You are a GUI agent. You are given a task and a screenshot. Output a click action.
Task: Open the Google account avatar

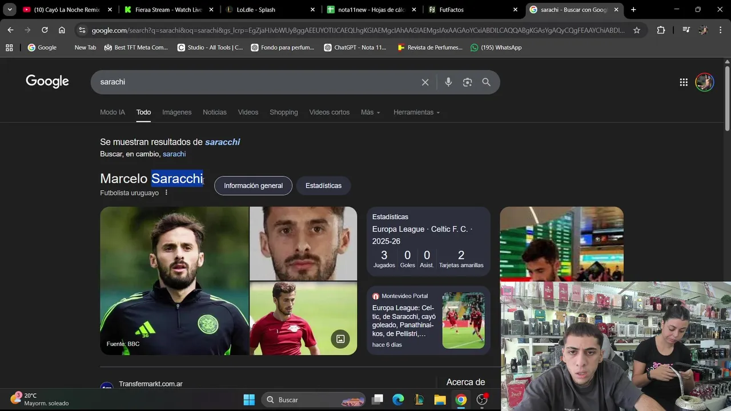click(x=704, y=82)
